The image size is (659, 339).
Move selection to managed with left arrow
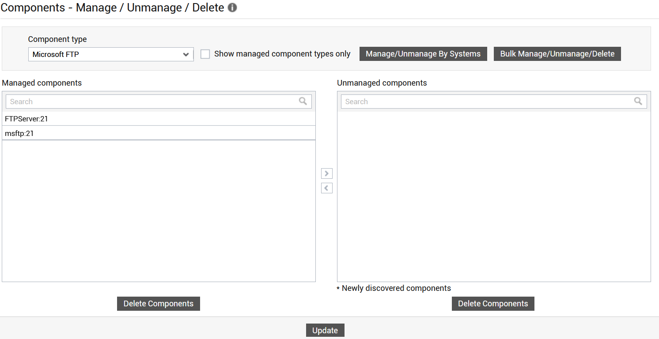327,188
